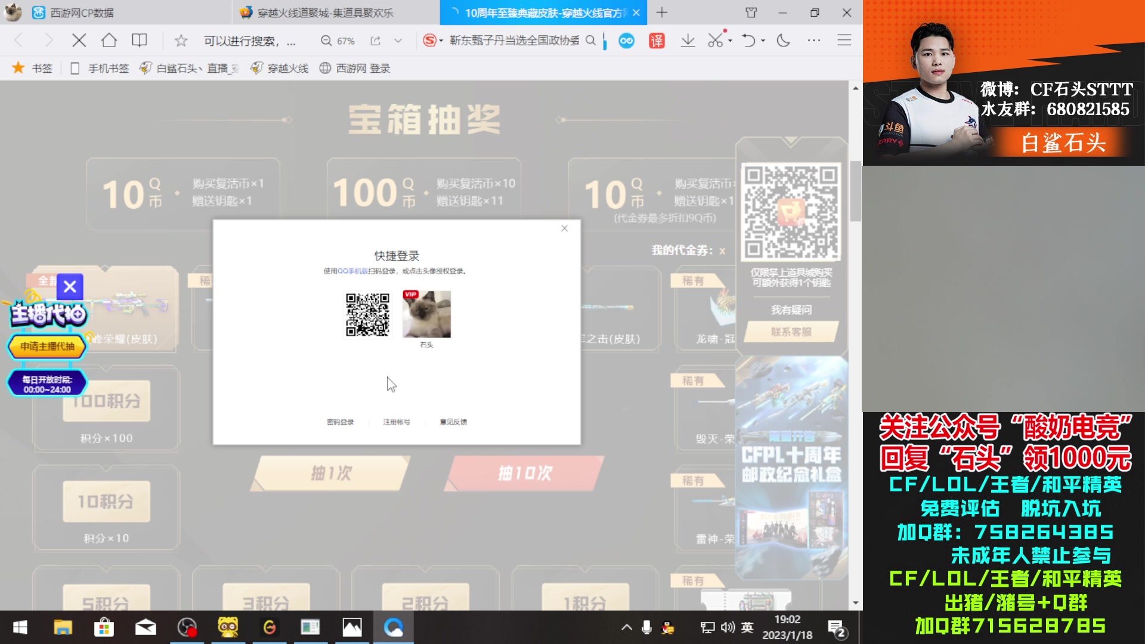
Task: Click 密码登录 link
Action: [340, 422]
